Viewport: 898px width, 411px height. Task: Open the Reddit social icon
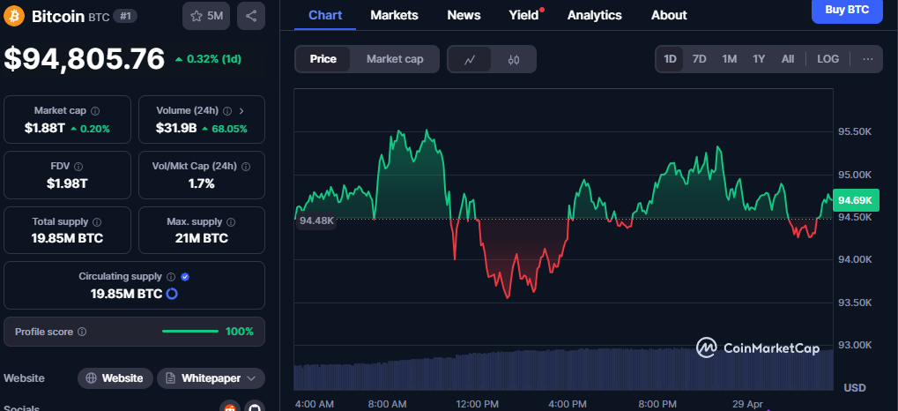pos(230,407)
